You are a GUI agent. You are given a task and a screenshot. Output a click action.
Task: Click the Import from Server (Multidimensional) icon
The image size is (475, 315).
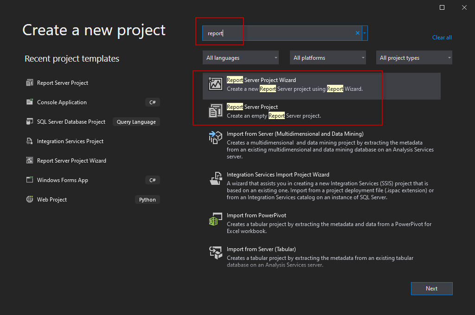coord(216,138)
